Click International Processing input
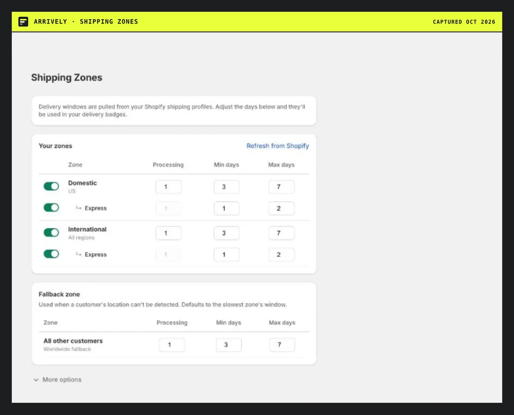Screen dimensions: 514x415 168,233
